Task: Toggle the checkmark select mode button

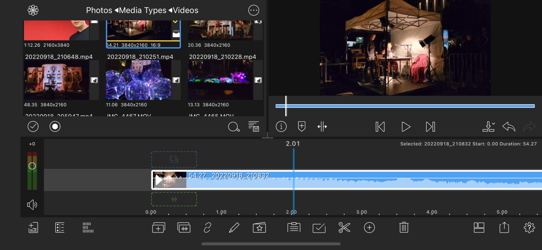Action: [x=33, y=126]
